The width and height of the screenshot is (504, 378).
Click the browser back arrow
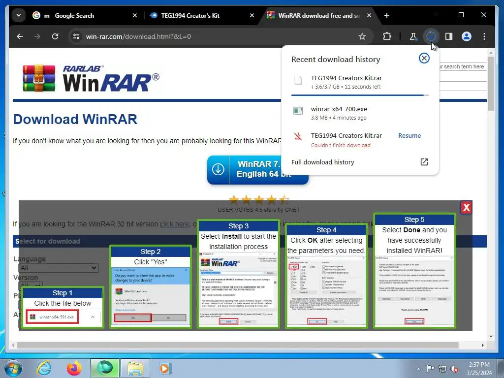tap(20, 36)
